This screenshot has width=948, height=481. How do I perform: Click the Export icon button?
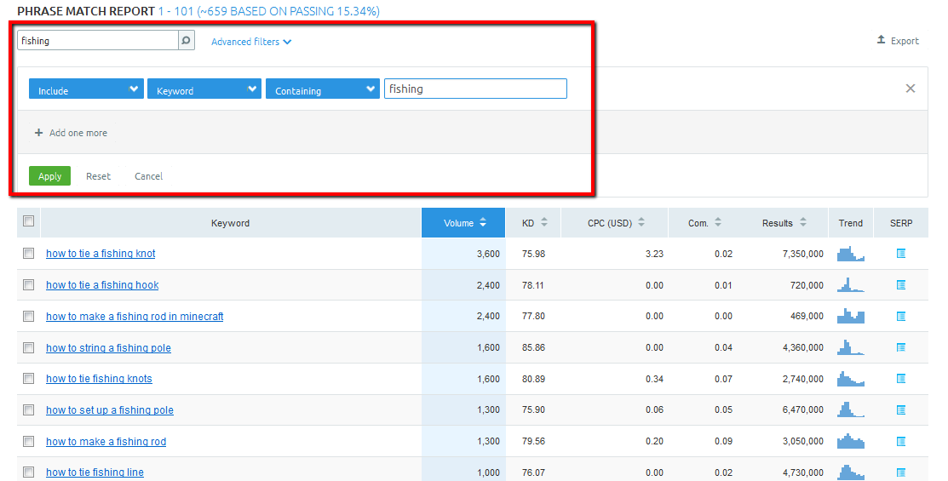click(881, 40)
